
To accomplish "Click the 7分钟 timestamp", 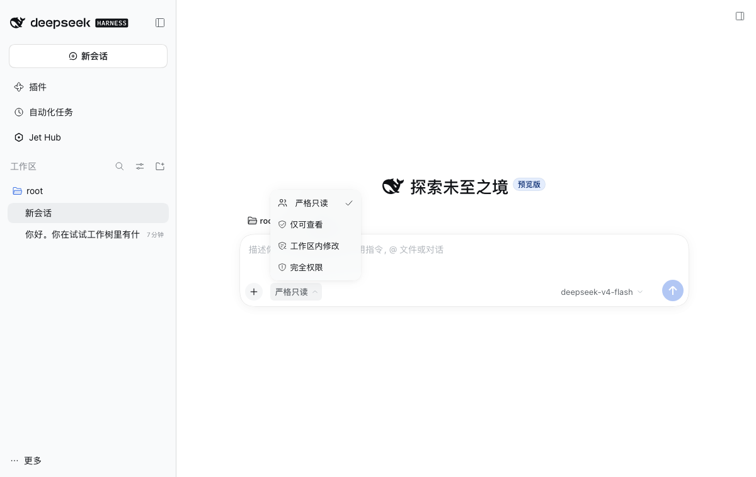I will point(155,234).
